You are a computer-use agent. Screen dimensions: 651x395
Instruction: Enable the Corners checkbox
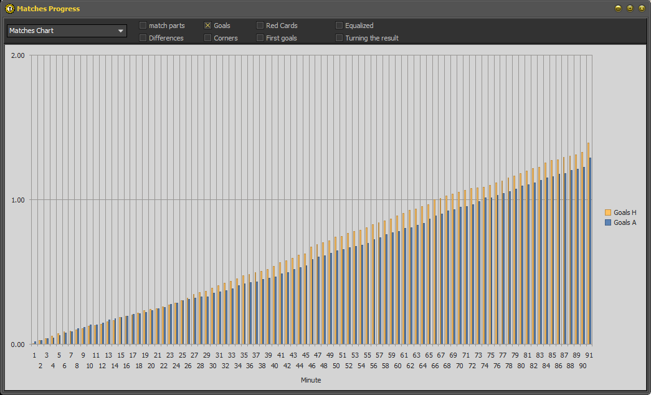208,38
